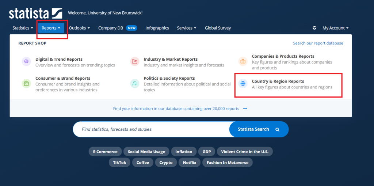374x186 pixels.
Task: Select 'Violent Crime in the U.S.' chip
Action: [x=245, y=152]
